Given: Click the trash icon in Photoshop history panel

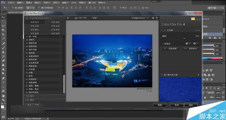Looking at the screenshot, I should tap(220, 38).
